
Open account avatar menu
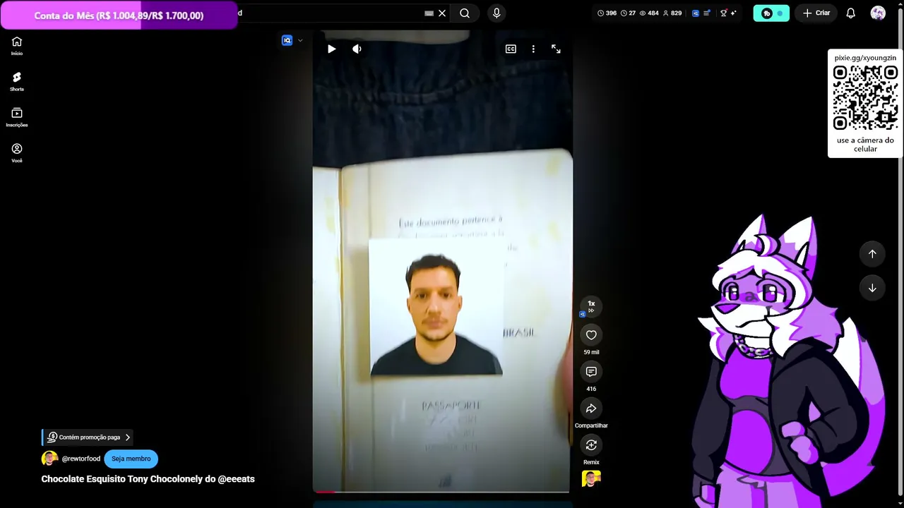[878, 13]
